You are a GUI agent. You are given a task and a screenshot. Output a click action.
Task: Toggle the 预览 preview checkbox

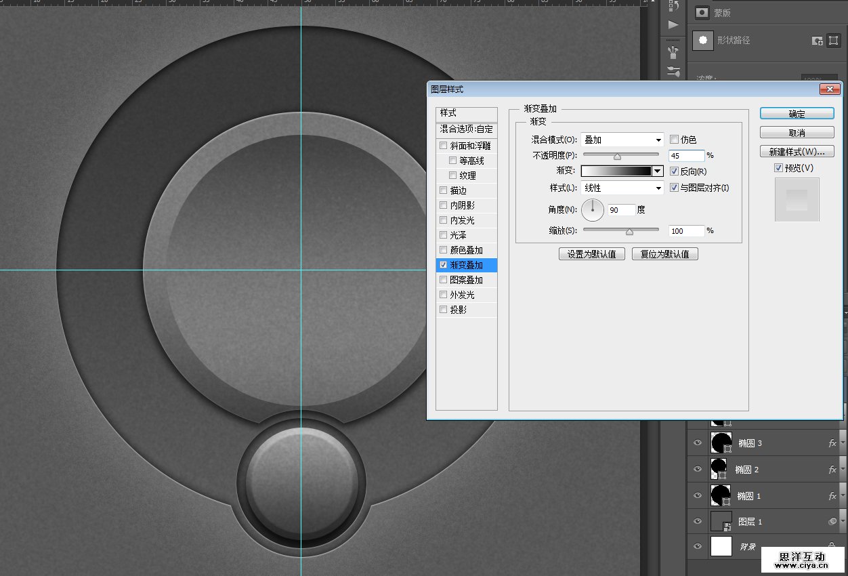[x=779, y=168]
